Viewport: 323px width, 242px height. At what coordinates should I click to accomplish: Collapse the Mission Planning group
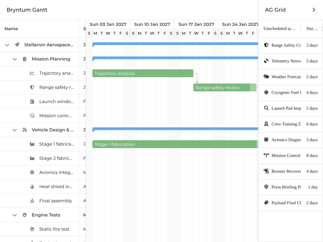(15, 59)
